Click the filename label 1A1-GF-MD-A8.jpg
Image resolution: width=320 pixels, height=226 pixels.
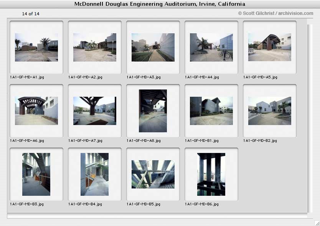pyautogui.click(x=144, y=141)
